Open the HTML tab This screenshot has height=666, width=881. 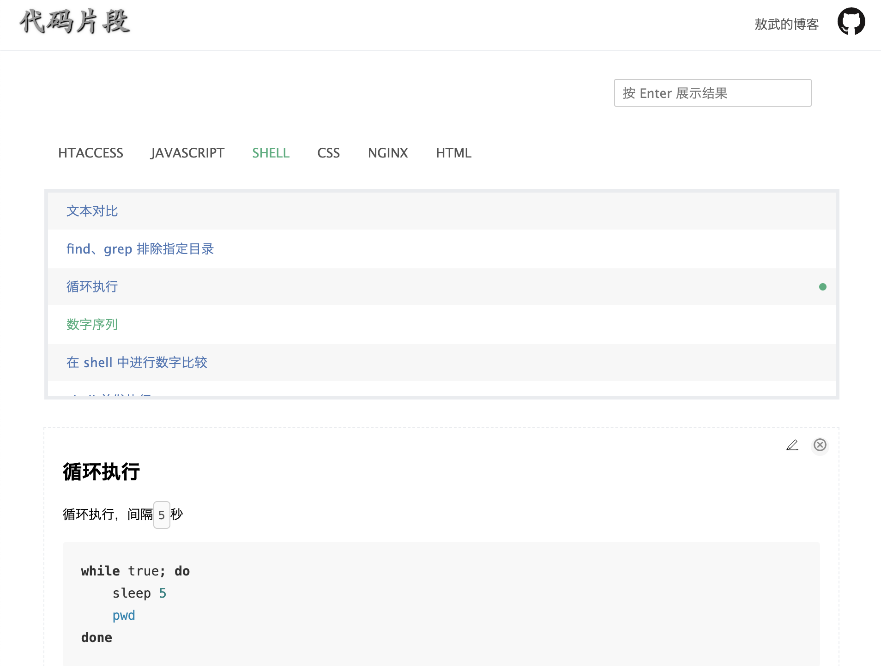click(x=453, y=153)
